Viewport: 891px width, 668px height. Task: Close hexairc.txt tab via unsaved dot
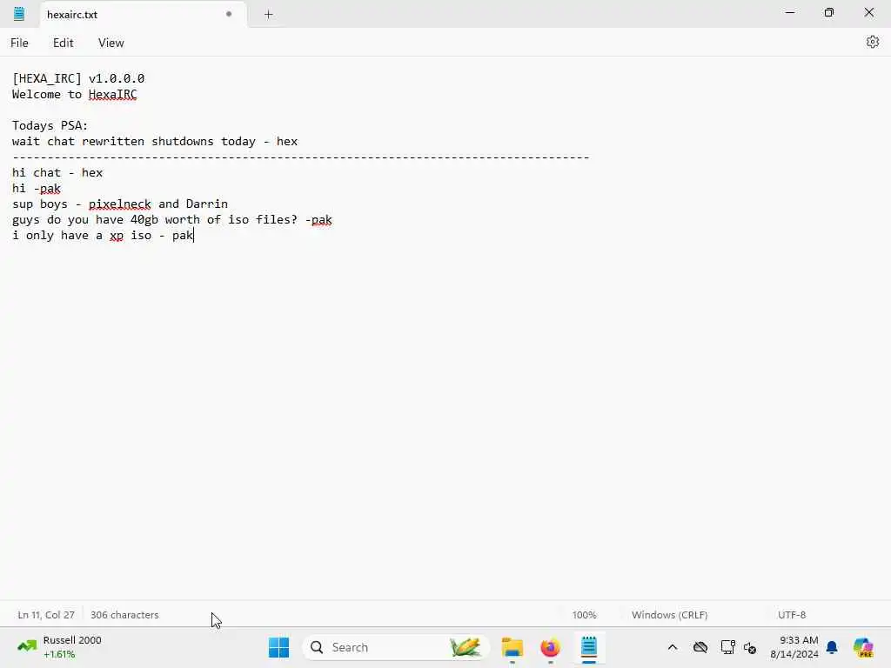tap(229, 14)
